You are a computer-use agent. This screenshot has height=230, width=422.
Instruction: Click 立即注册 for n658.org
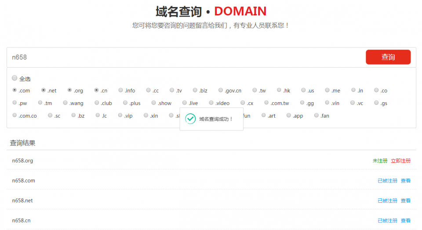[400, 161]
